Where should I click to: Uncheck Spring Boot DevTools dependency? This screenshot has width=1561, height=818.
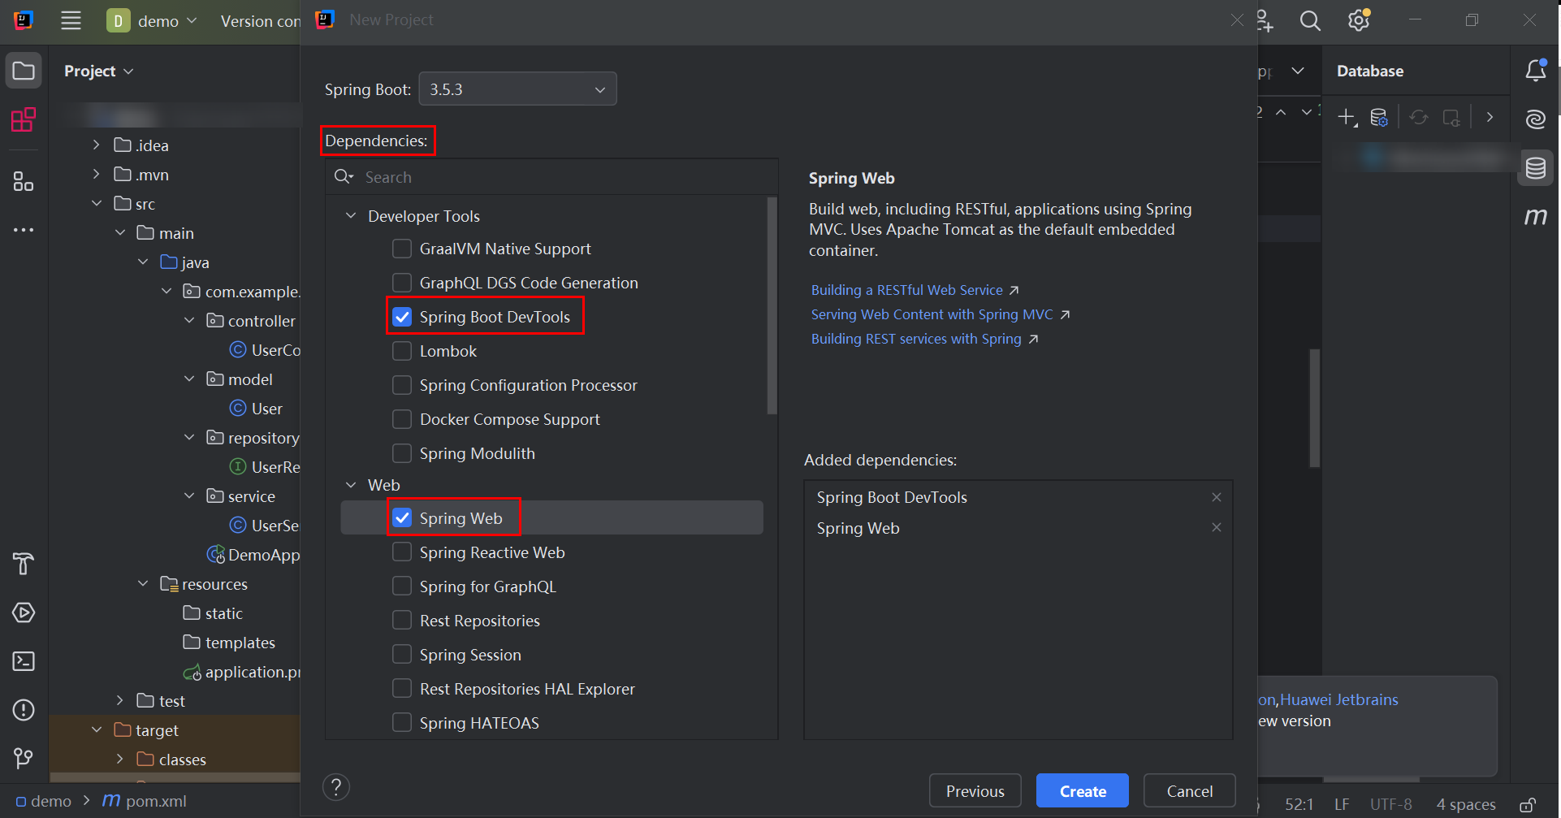402,317
